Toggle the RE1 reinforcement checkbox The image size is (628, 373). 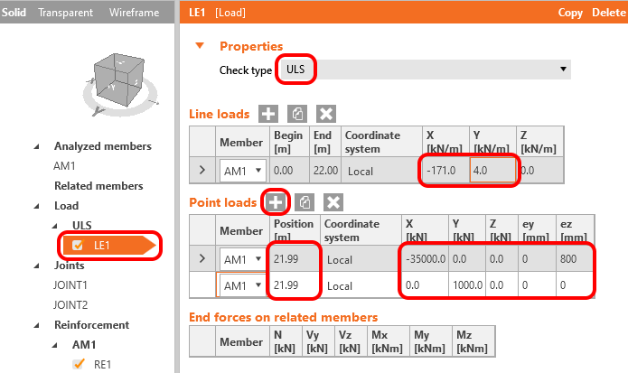click(x=78, y=365)
